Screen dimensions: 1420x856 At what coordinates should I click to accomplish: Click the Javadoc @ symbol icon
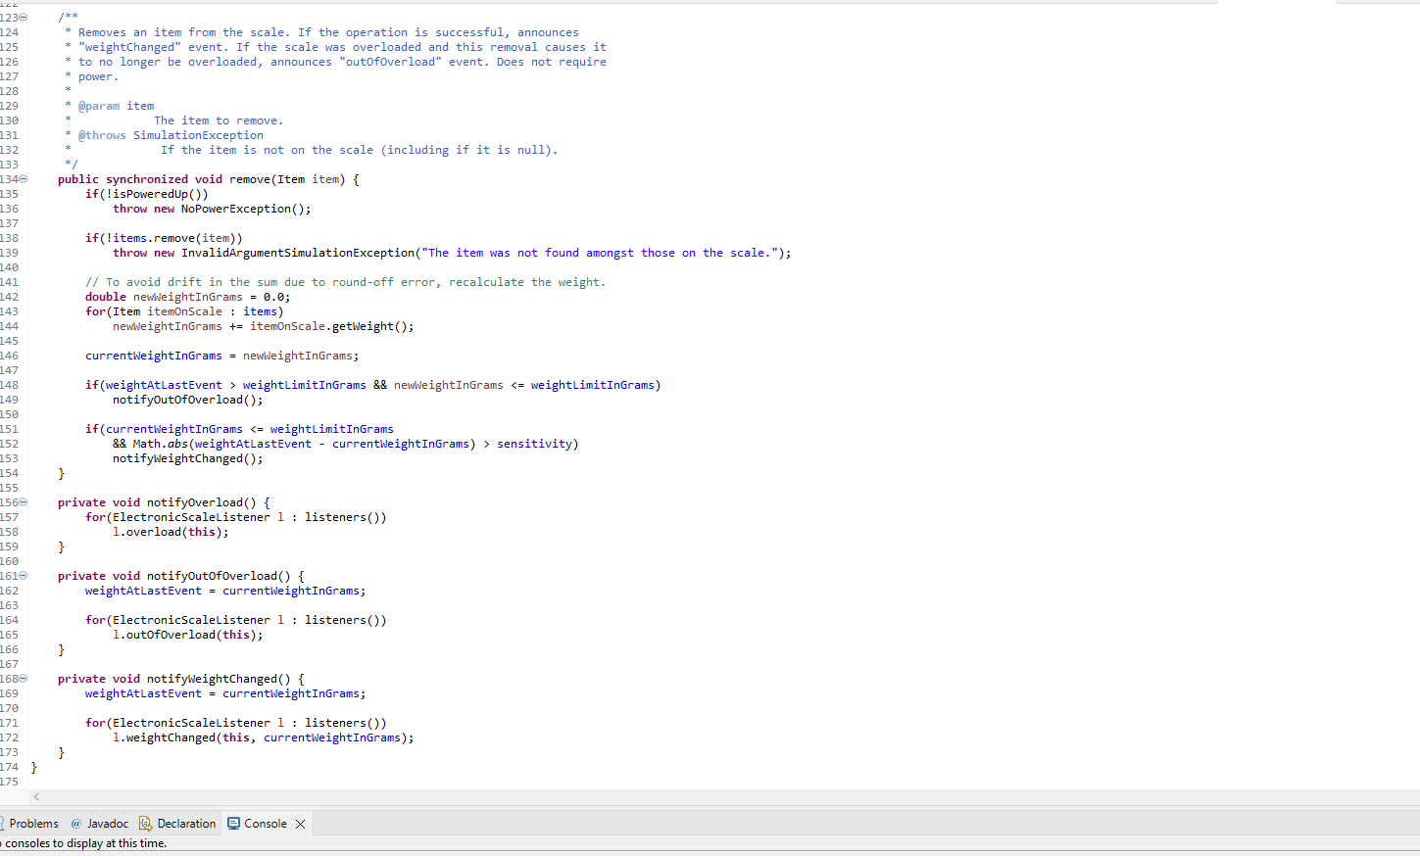pyautogui.click(x=75, y=823)
